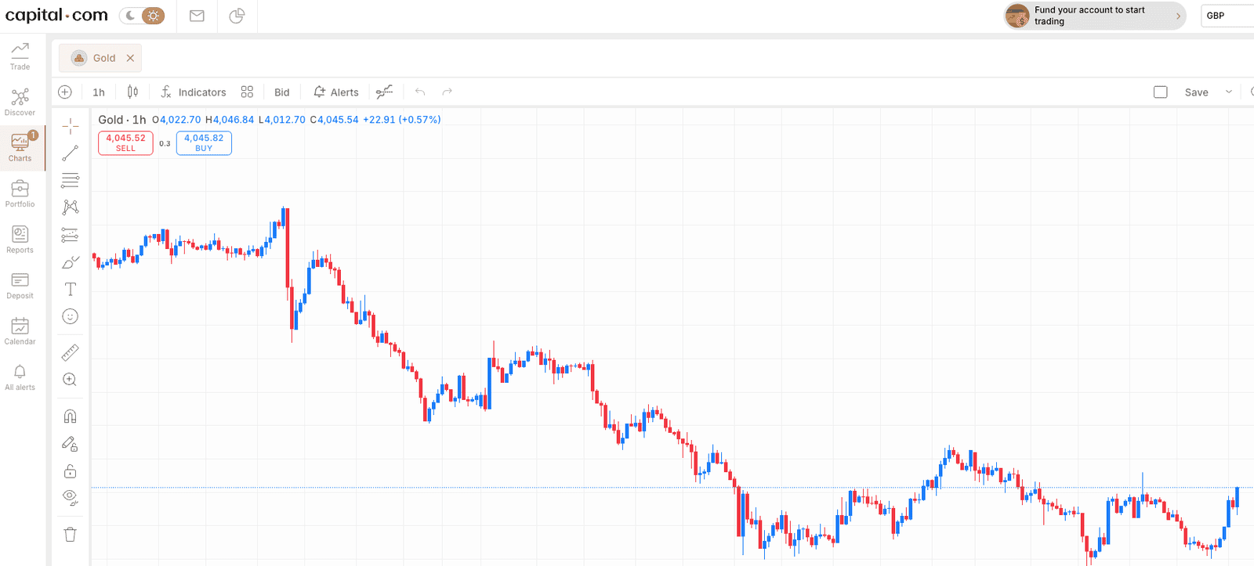Open the Indicators menu
Screen dimensions: 1254x566
(193, 92)
